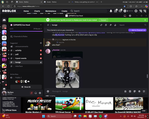Toggle notification settings for lounge channel
Screen dimensions: 149x119
(x=106, y=25)
